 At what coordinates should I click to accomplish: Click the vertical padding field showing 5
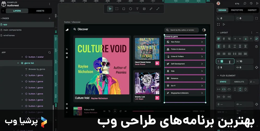(225, 67)
